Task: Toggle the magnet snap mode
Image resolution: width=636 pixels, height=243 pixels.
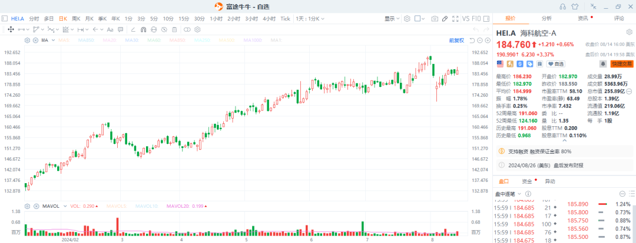Action: (144, 29)
